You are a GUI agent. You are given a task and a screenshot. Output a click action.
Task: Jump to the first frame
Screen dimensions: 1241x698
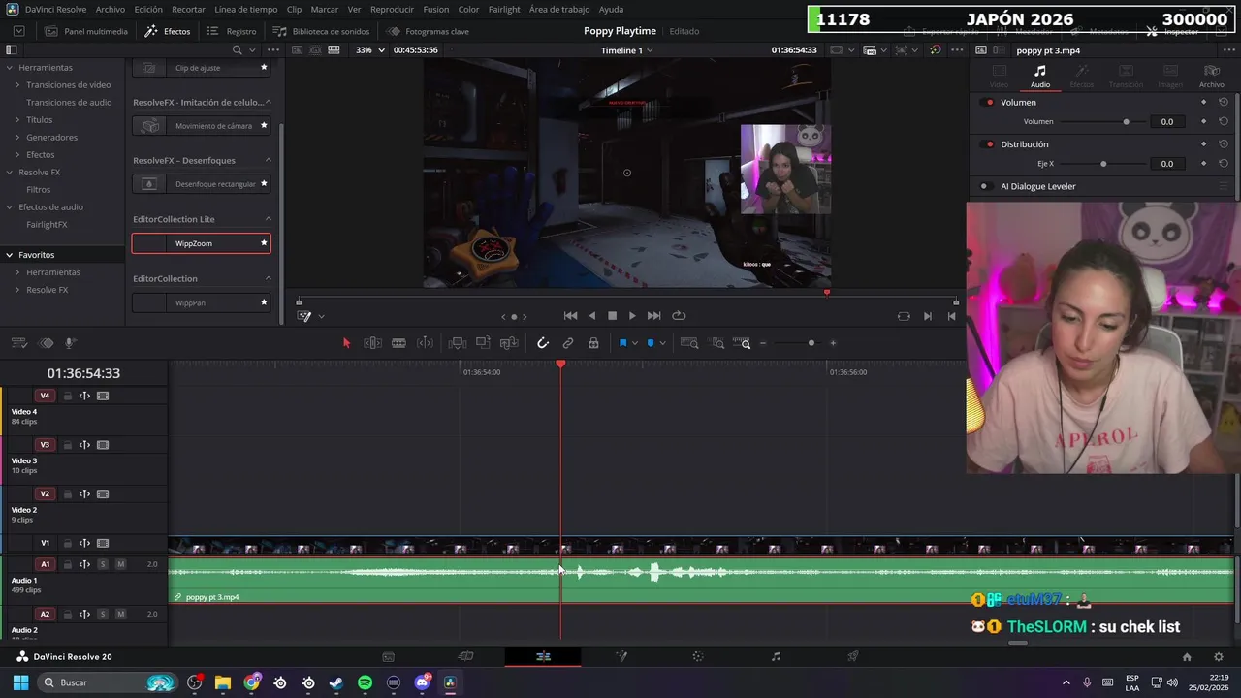click(570, 315)
